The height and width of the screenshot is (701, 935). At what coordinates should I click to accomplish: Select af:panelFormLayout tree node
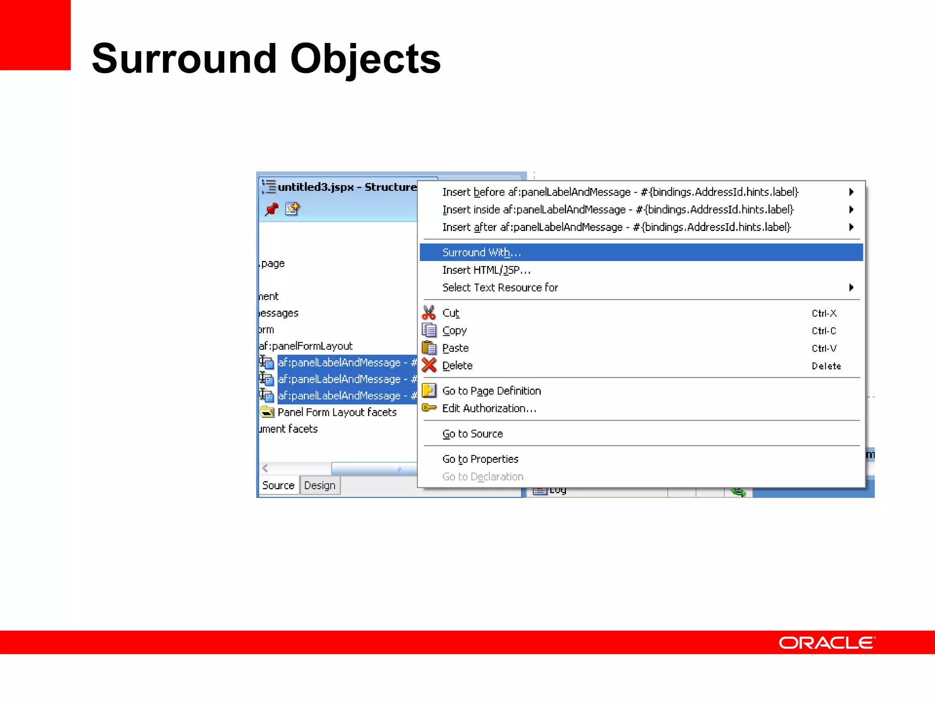point(305,346)
